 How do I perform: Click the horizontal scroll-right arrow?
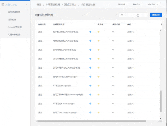click(x=158, y=121)
